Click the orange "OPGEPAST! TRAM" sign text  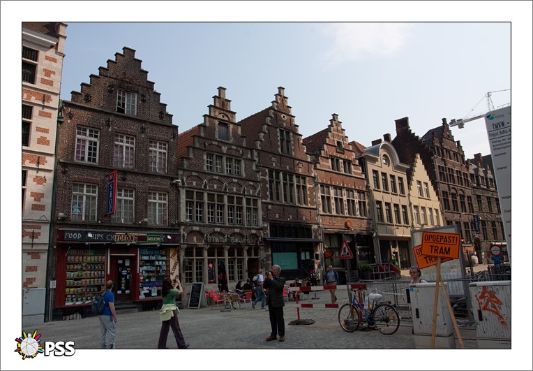pyautogui.click(x=440, y=245)
